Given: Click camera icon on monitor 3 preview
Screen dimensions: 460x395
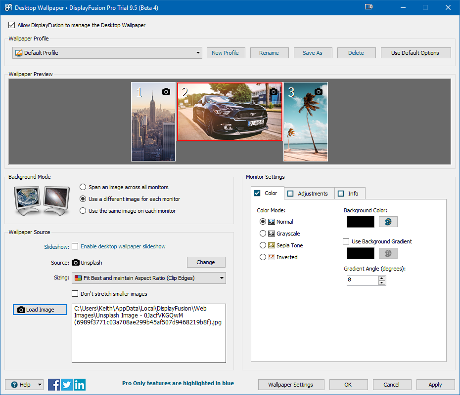Looking at the screenshot, I should click(319, 91).
